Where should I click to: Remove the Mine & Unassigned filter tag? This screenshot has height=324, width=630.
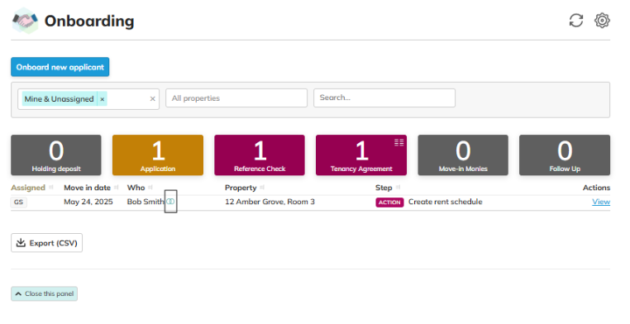click(102, 99)
